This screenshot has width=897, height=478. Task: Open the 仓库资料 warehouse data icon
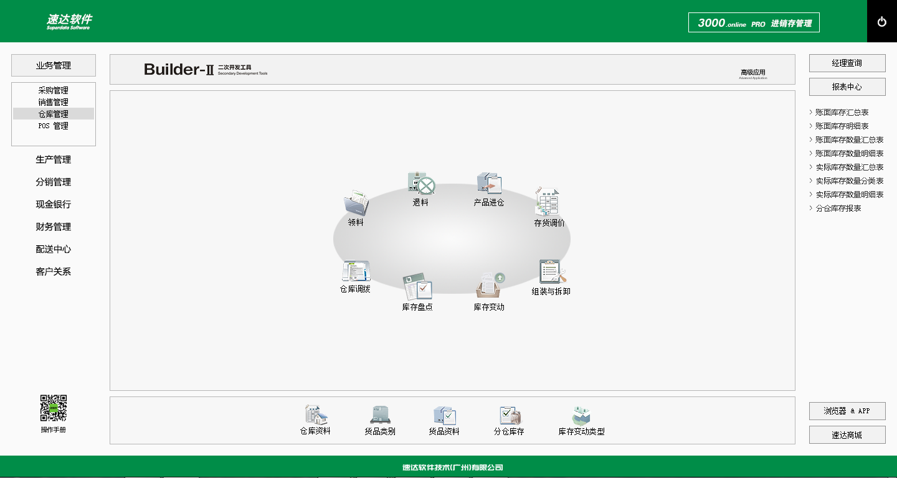(316, 416)
